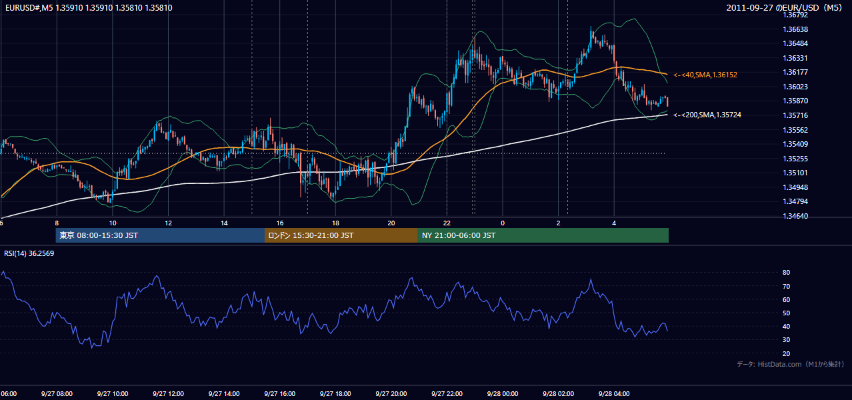Click price axis value 1.35101
The image size is (852, 400).
(796, 173)
